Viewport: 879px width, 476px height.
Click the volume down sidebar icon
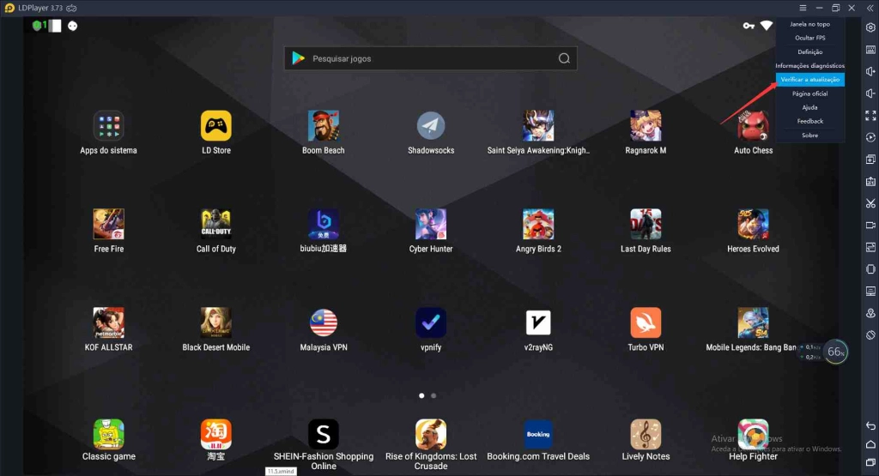pos(870,93)
